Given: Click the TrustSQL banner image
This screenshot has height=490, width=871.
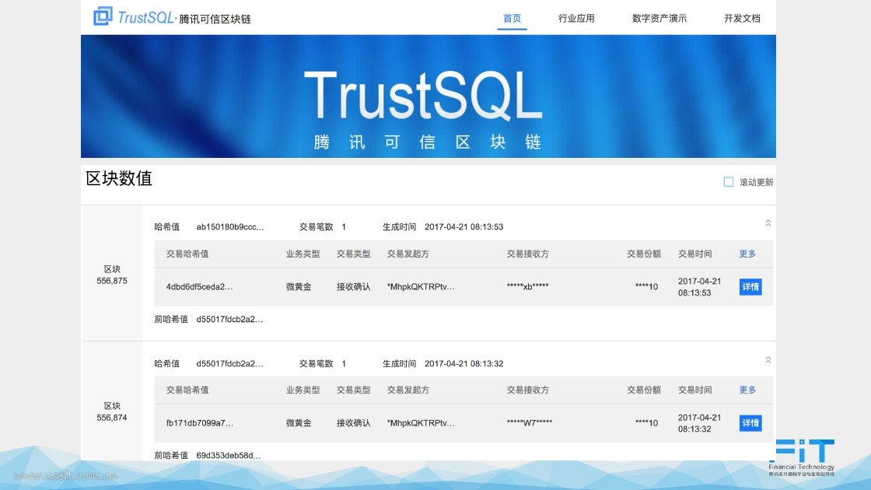Looking at the screenshot, I should coord(429,96).
